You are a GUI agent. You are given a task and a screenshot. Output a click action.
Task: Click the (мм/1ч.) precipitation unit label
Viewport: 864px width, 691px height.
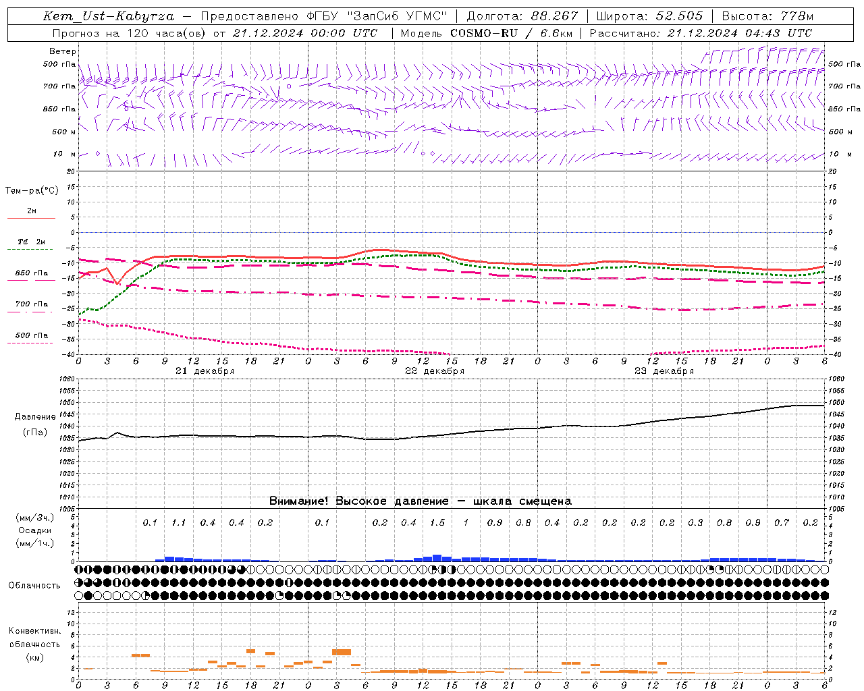(x=35, y=543)
